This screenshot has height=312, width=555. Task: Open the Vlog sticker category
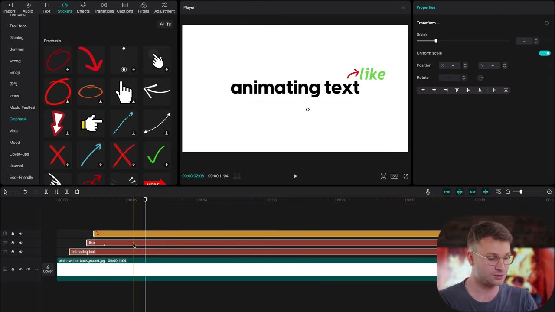coord(13,131)
